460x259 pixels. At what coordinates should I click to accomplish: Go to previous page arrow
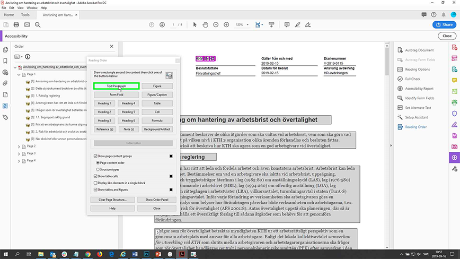[x=152, y=24]
